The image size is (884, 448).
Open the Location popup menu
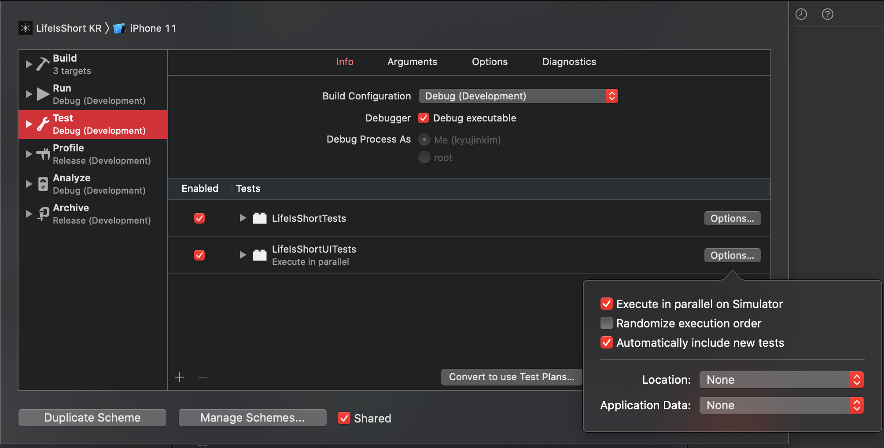click(x=781, y=380)
